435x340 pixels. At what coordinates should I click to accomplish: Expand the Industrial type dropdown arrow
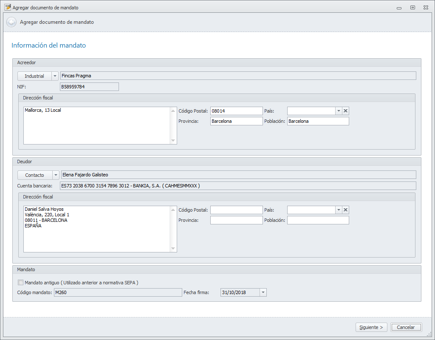tap(55, 76)
